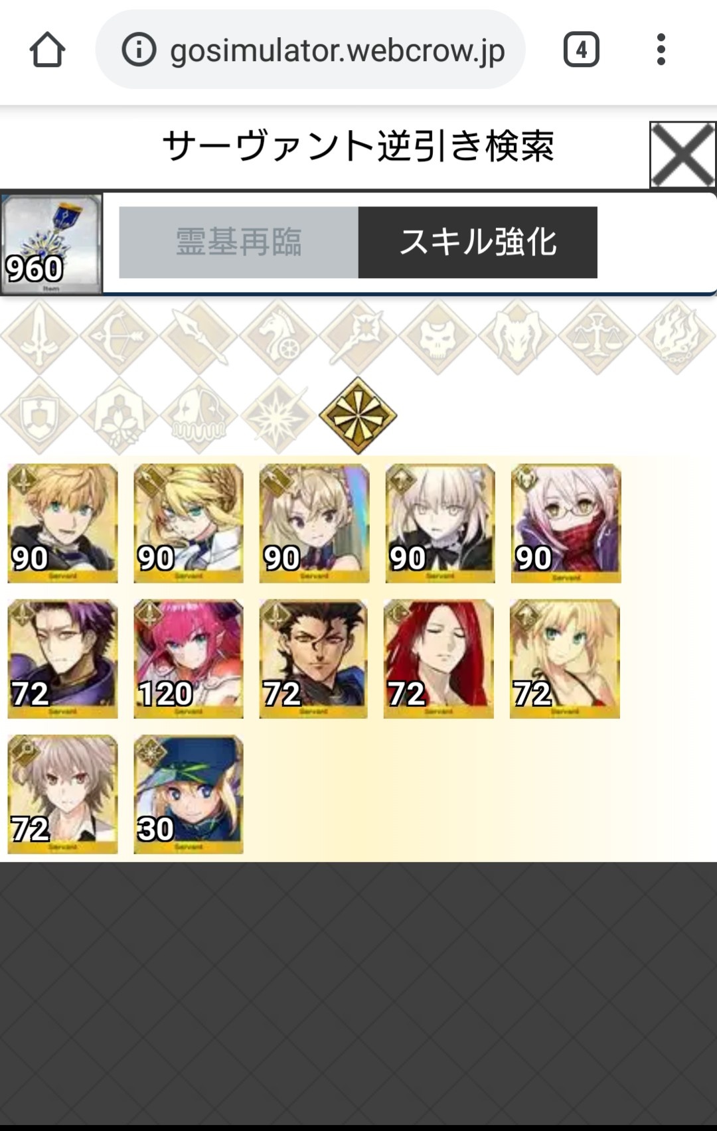Image resolution: width=717 pixels, height=1131 pixels.
Task: Open the browser tab switcher showing 4
Action: [x=582, y=50]
